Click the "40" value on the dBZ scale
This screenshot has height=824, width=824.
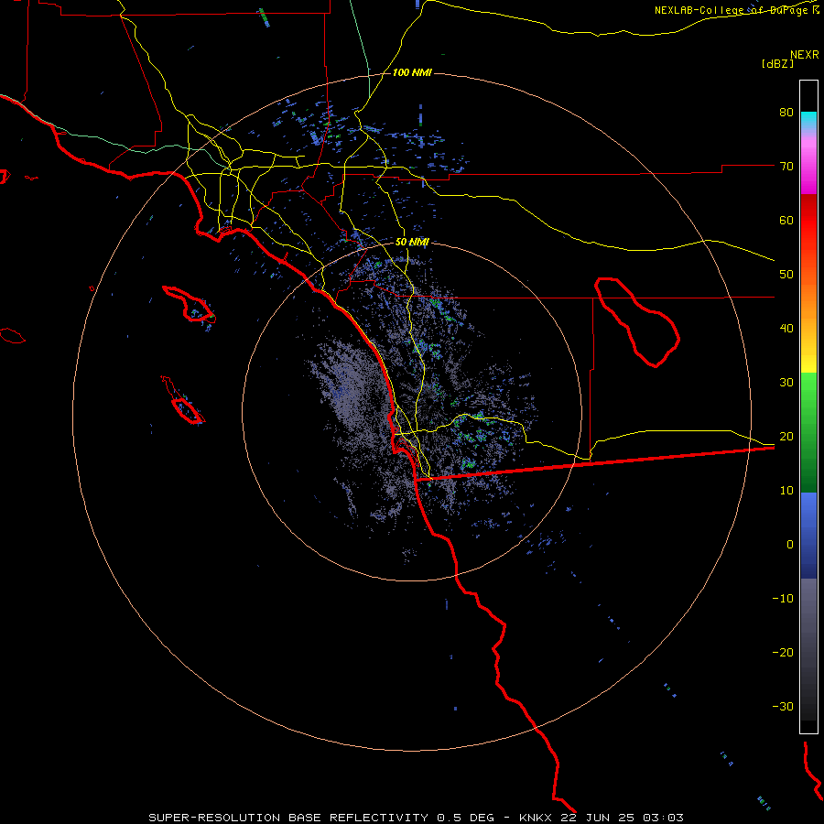tap(786, 329)
